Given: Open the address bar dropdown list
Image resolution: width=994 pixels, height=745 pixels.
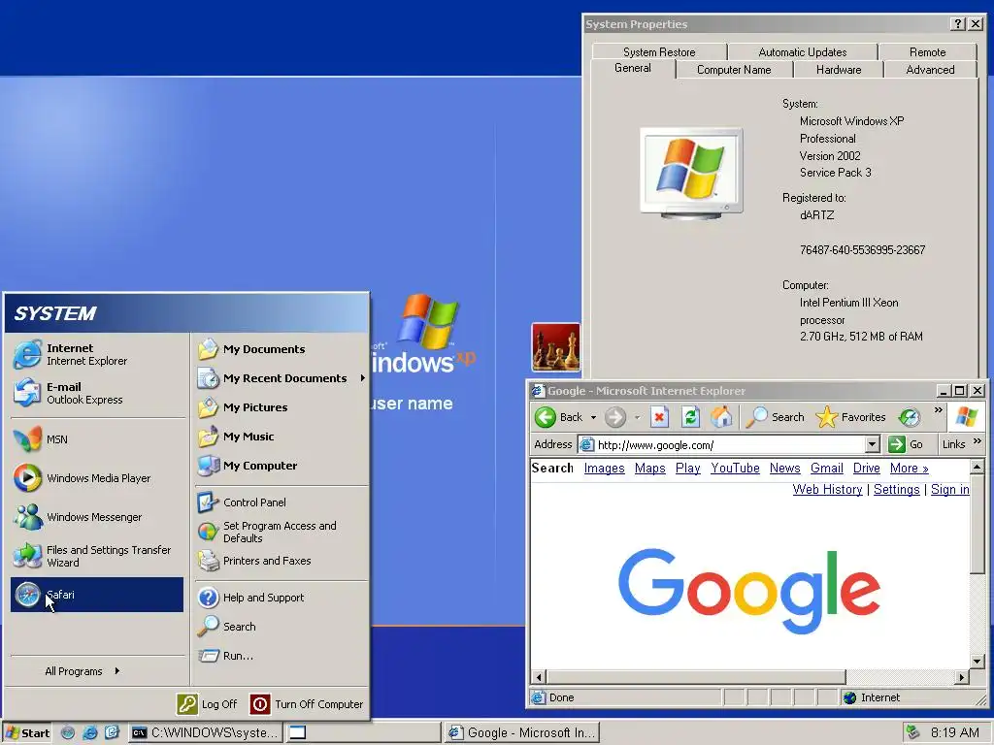Looking at the screenshot, I should click(x=873, y=444).
